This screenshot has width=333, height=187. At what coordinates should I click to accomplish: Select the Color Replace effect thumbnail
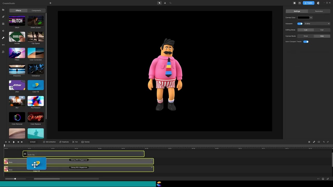coord(36,117)
